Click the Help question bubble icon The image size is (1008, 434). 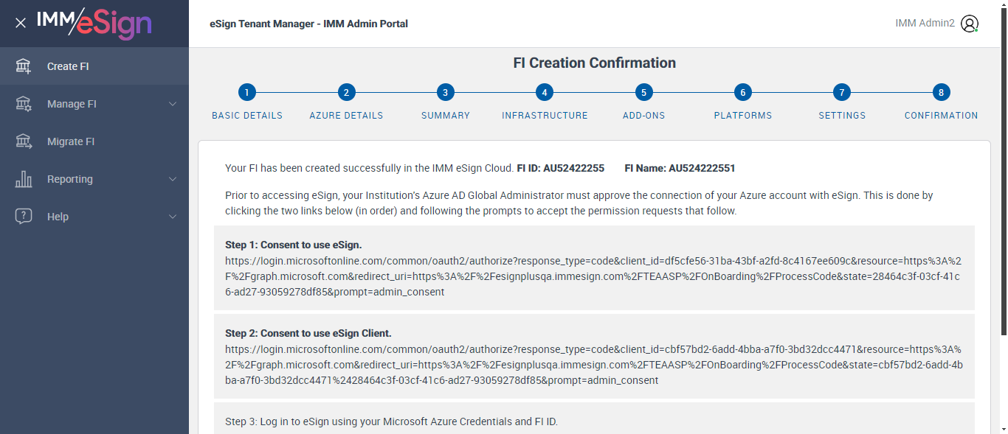[24, 217]
